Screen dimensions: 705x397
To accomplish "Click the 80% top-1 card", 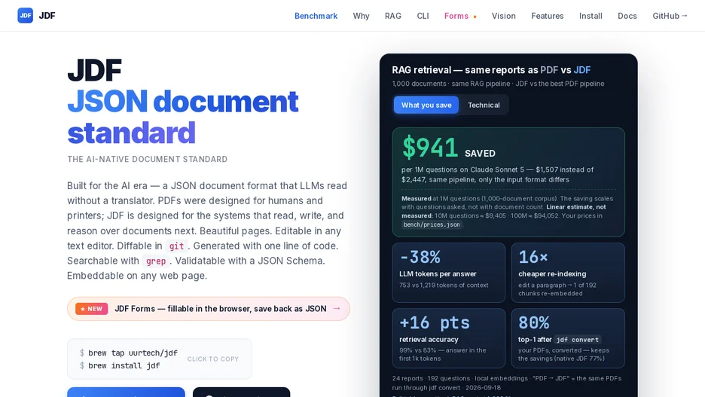I will tap(568, 338).
